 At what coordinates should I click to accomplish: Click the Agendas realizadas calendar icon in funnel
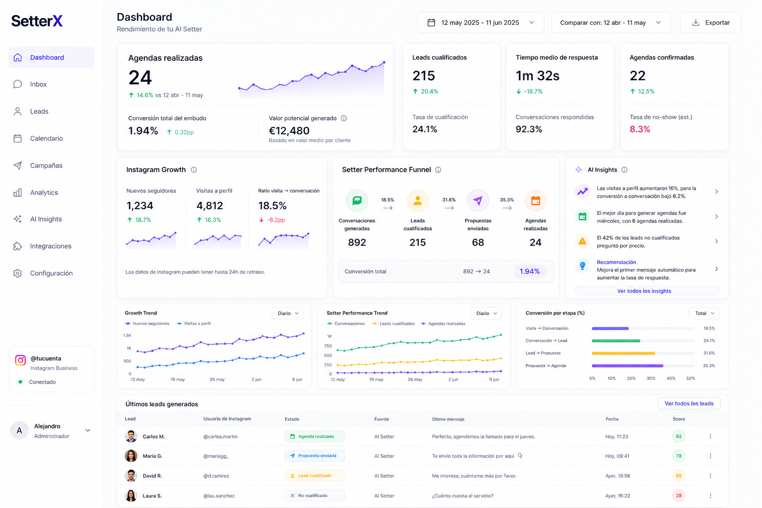[x=536, y=200]
